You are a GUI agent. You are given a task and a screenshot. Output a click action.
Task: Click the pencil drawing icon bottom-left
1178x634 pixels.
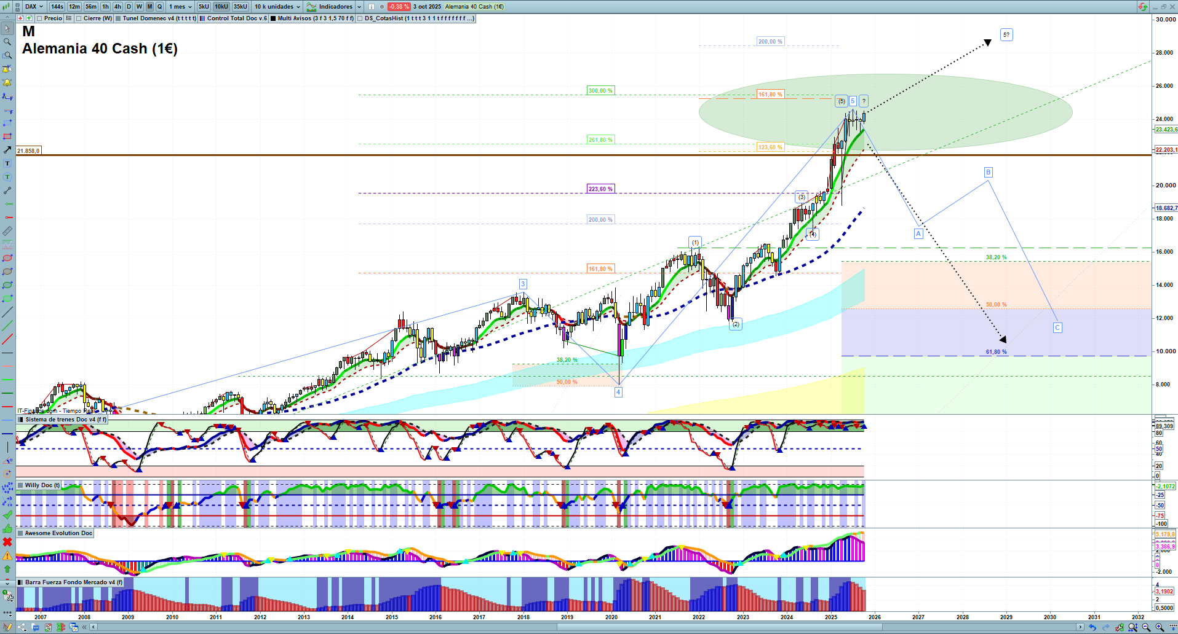pos(8,627)
